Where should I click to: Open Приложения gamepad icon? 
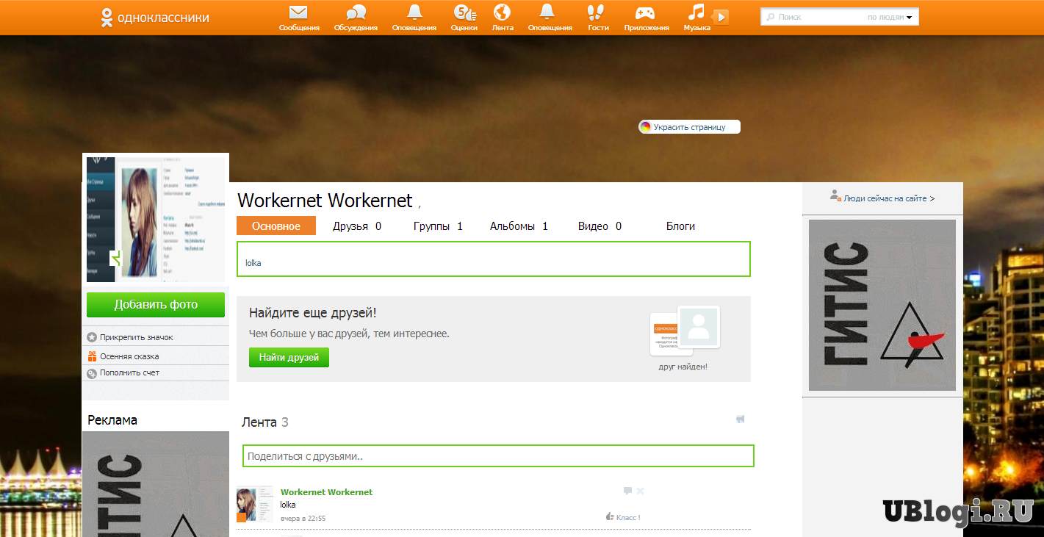click(646, 13)
